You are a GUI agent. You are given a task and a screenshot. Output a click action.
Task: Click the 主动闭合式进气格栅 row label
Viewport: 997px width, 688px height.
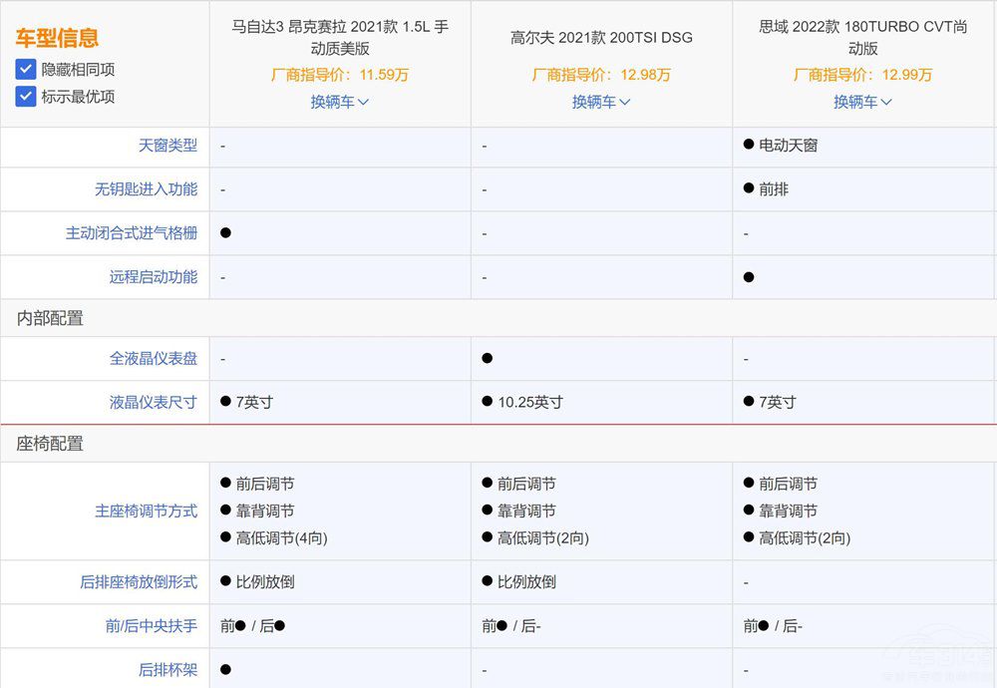click(x=132, y=233)
